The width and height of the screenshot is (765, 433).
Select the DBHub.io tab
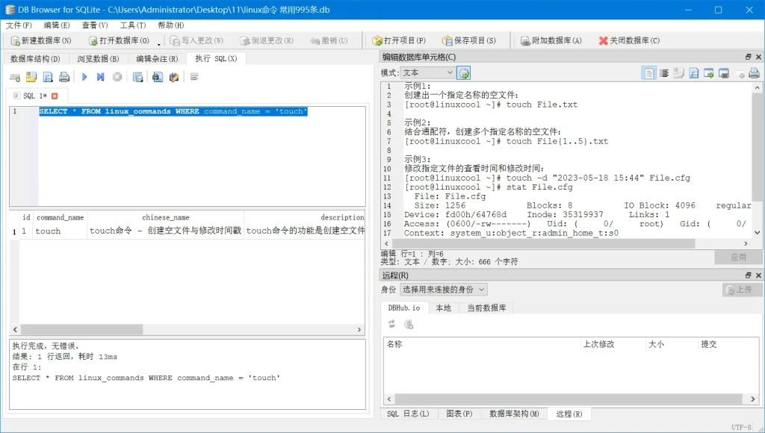pos(404,308)
